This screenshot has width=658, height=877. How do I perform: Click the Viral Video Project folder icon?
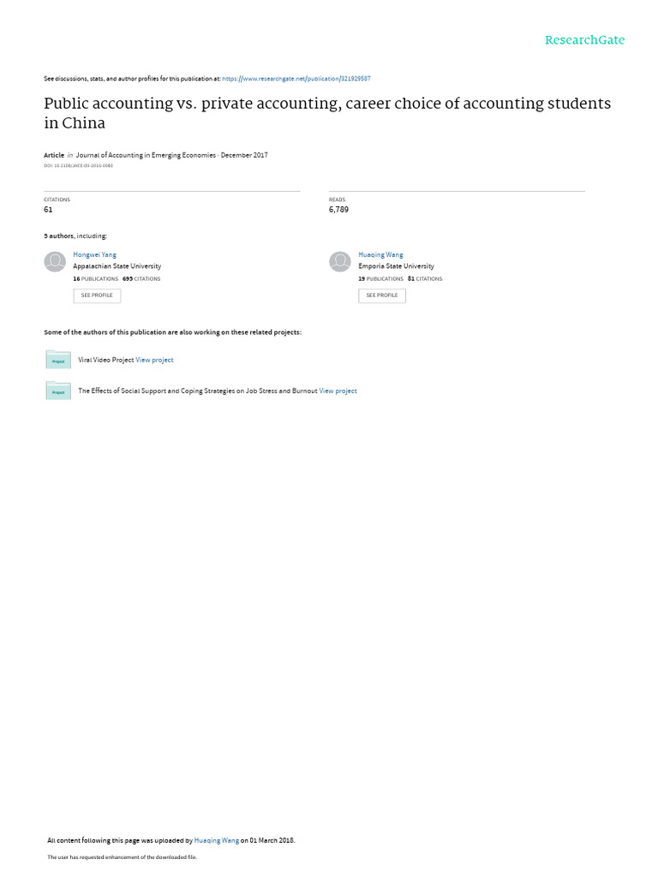58,360
